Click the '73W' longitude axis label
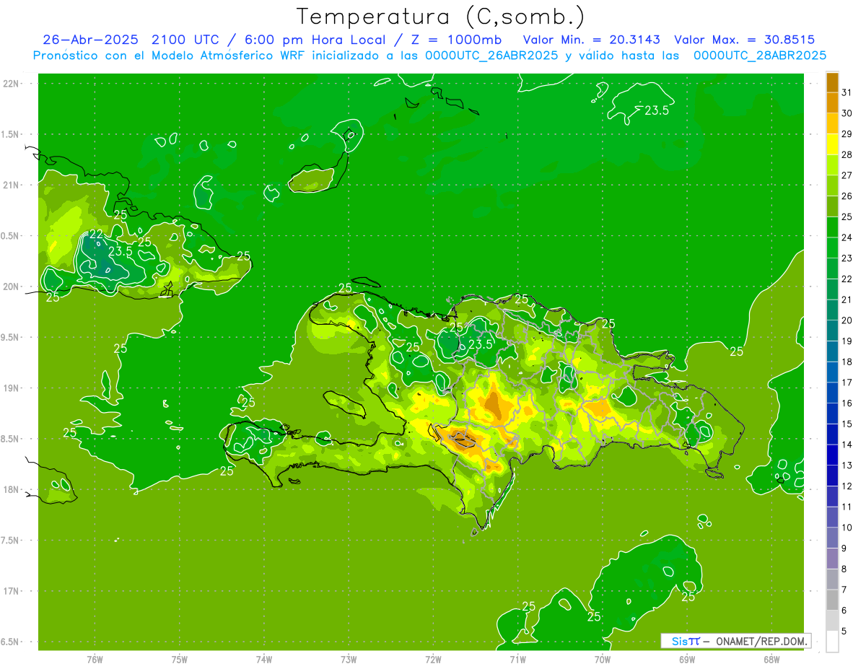Image resolution: width=866 pixels, height=669 pixels. 349,660
